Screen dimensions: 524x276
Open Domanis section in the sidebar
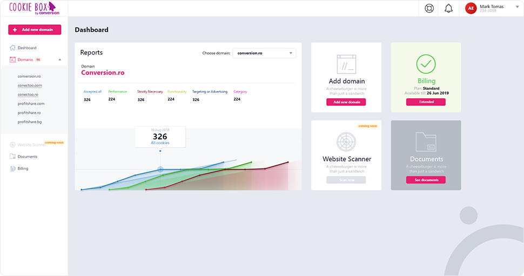25,60
